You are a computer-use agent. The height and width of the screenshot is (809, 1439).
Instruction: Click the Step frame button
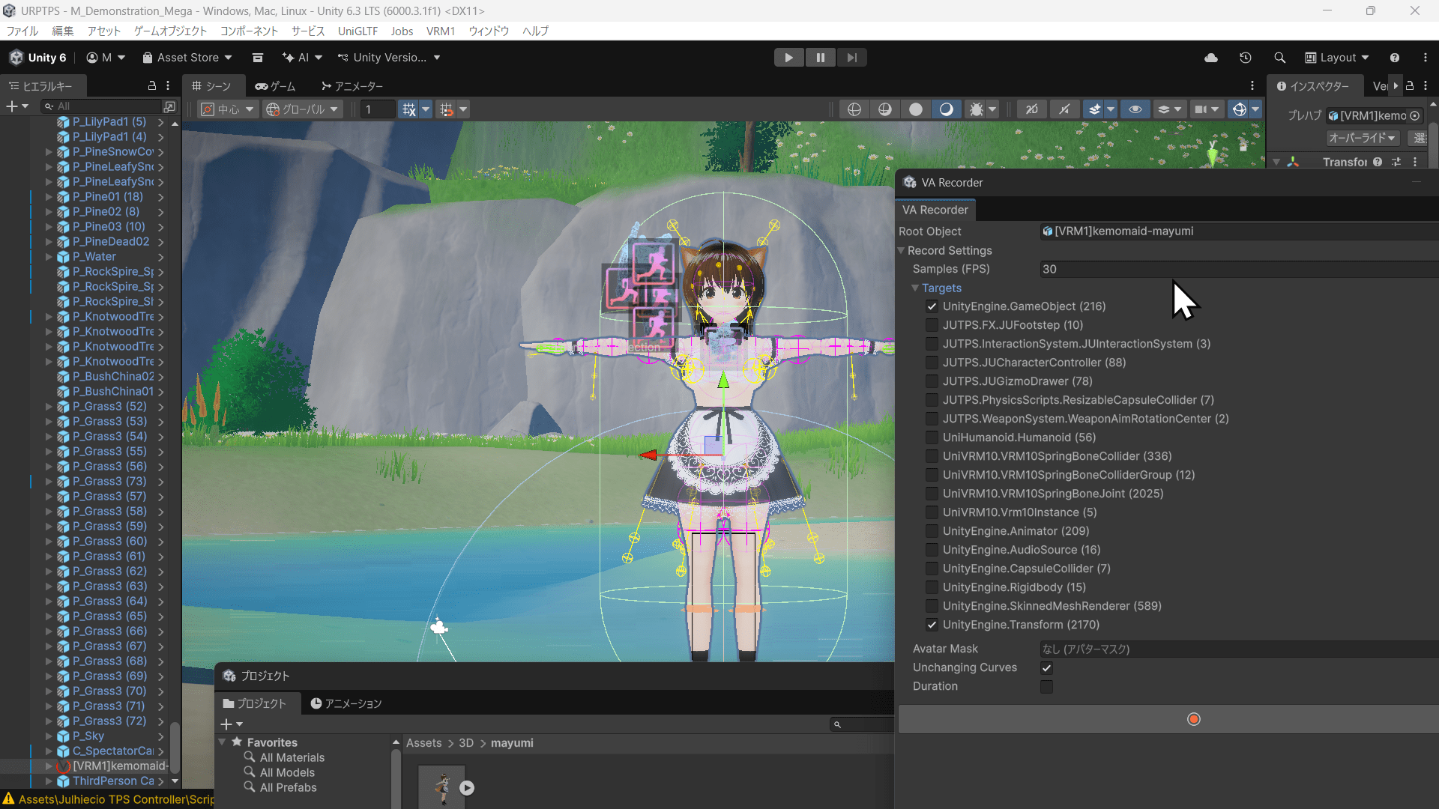[x=851, y=58]
